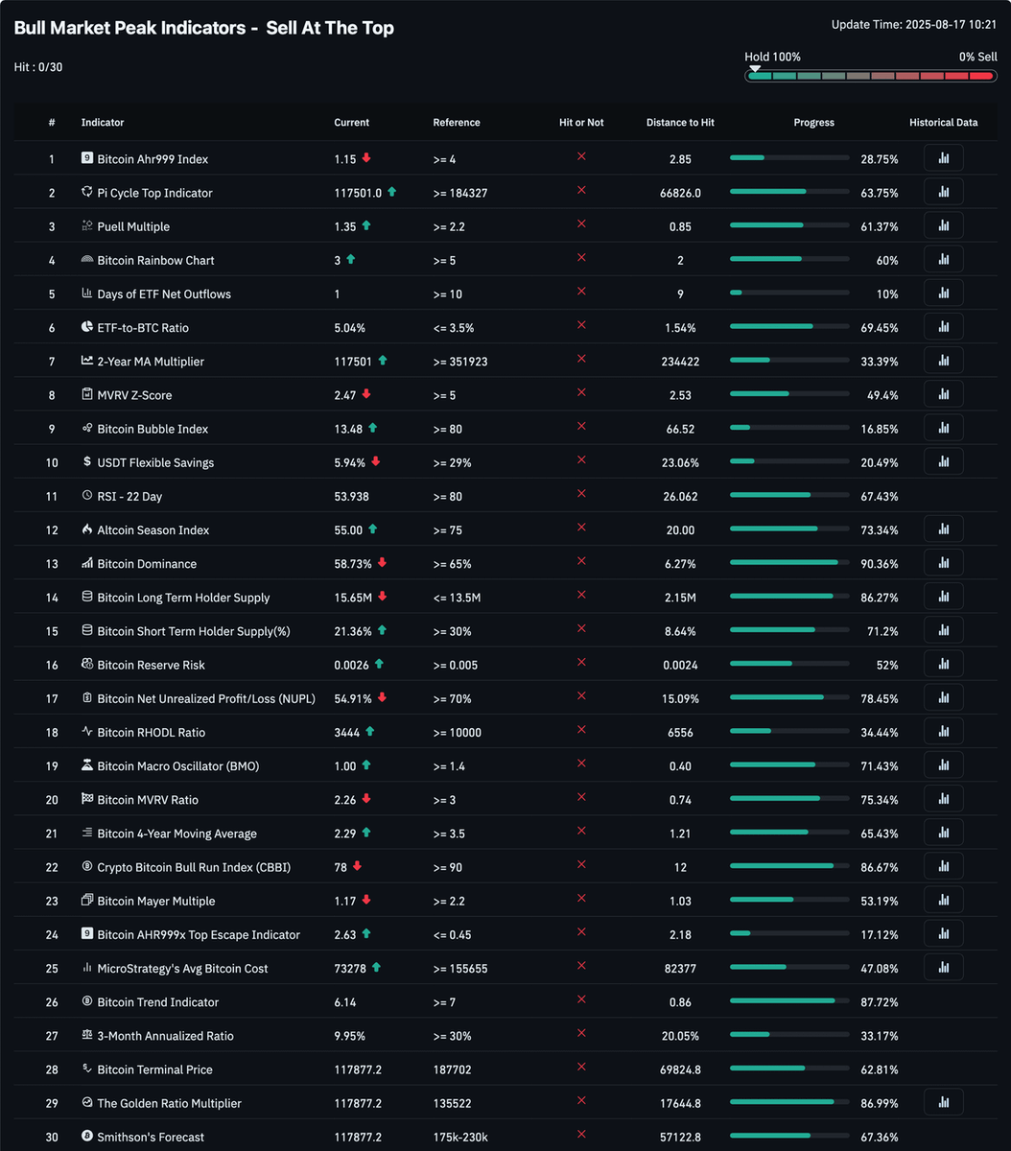
Task: Click the USDT Flexible Savings dollar icon
Action: click(85, 461)
